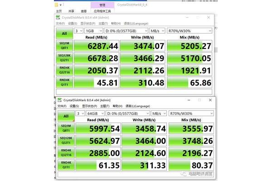272x181 pixels.
Task: Click the 80.37 mix result cell
Action: (x=191, y=165)
